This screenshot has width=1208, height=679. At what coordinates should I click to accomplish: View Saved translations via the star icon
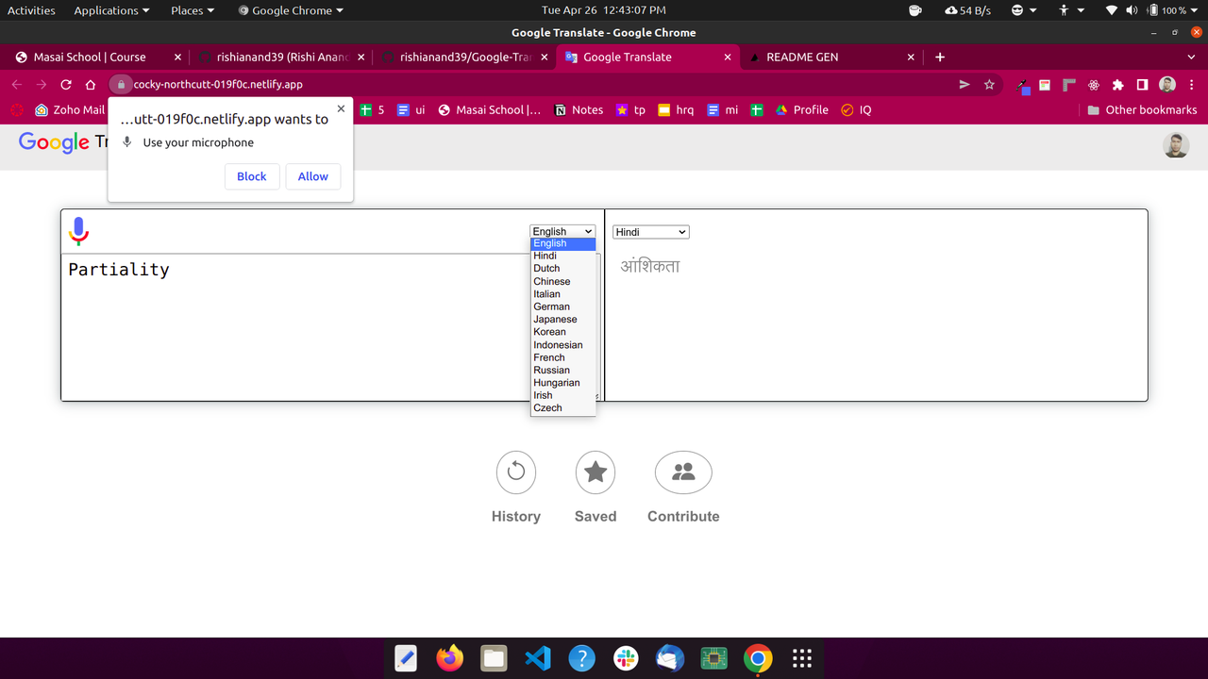pos(595,472)
